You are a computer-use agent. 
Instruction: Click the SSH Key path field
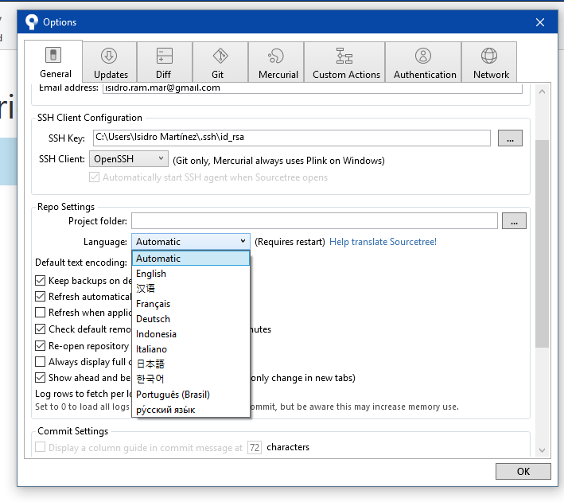(x=292, y=138)
